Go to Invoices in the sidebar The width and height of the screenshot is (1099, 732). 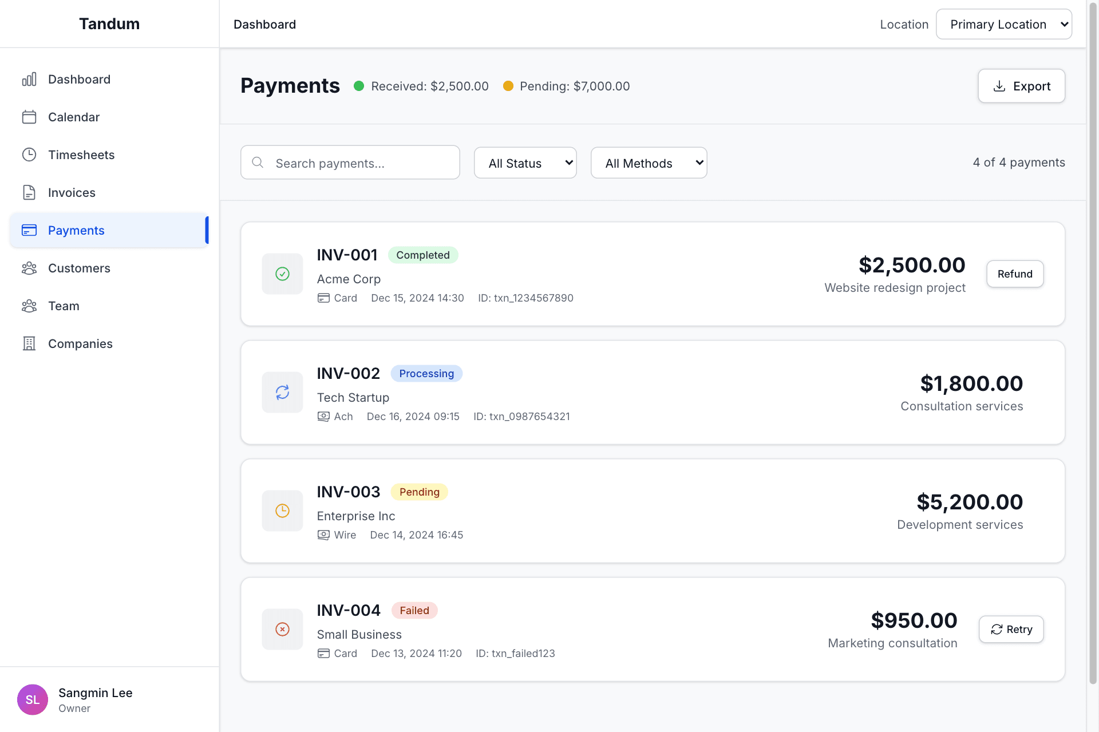click(x=72, y=192)
